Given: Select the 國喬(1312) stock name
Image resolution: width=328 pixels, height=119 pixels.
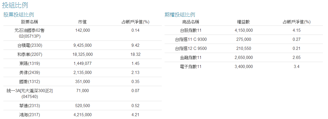Looking at the screenshot, I should [x=29, y=82].
